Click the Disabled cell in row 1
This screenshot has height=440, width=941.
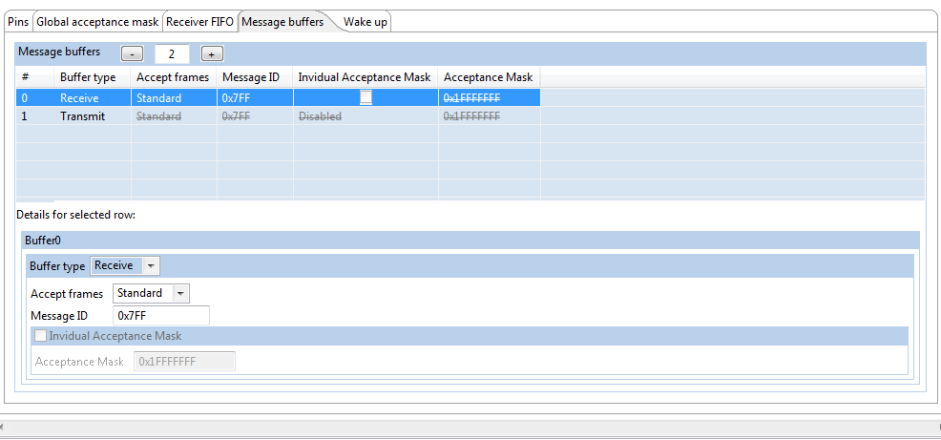coord(366,116)
